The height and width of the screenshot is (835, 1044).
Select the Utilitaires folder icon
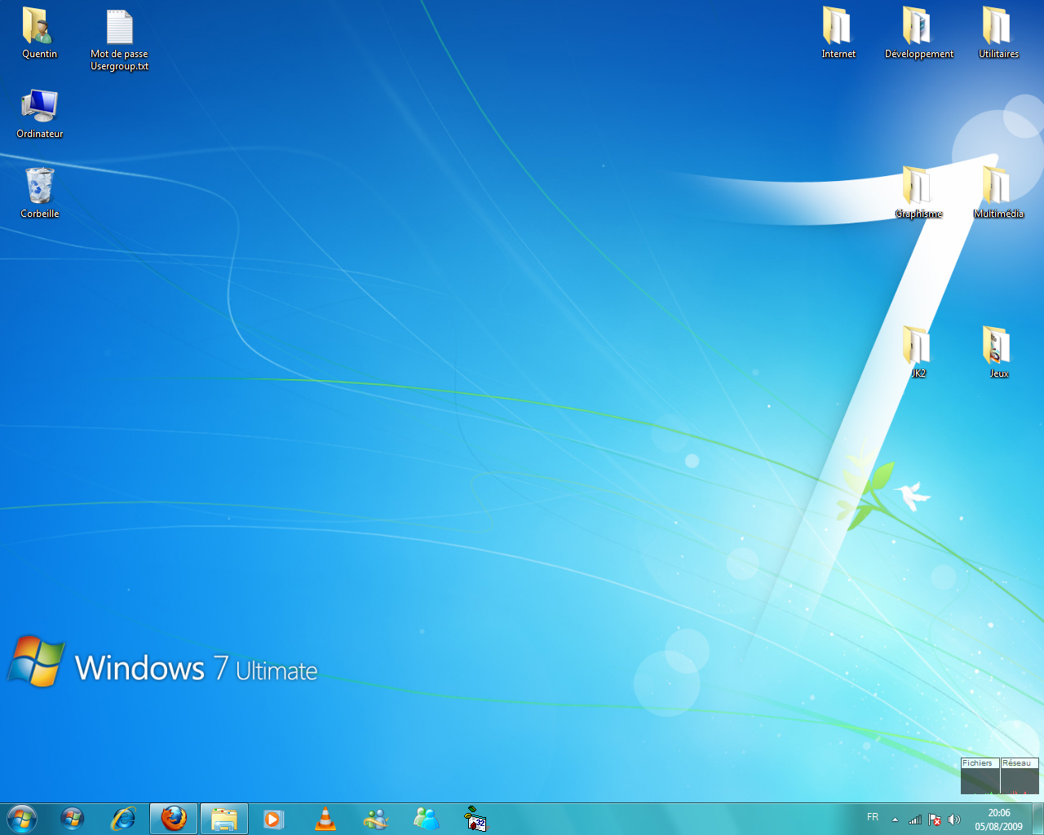pos(998,33)
